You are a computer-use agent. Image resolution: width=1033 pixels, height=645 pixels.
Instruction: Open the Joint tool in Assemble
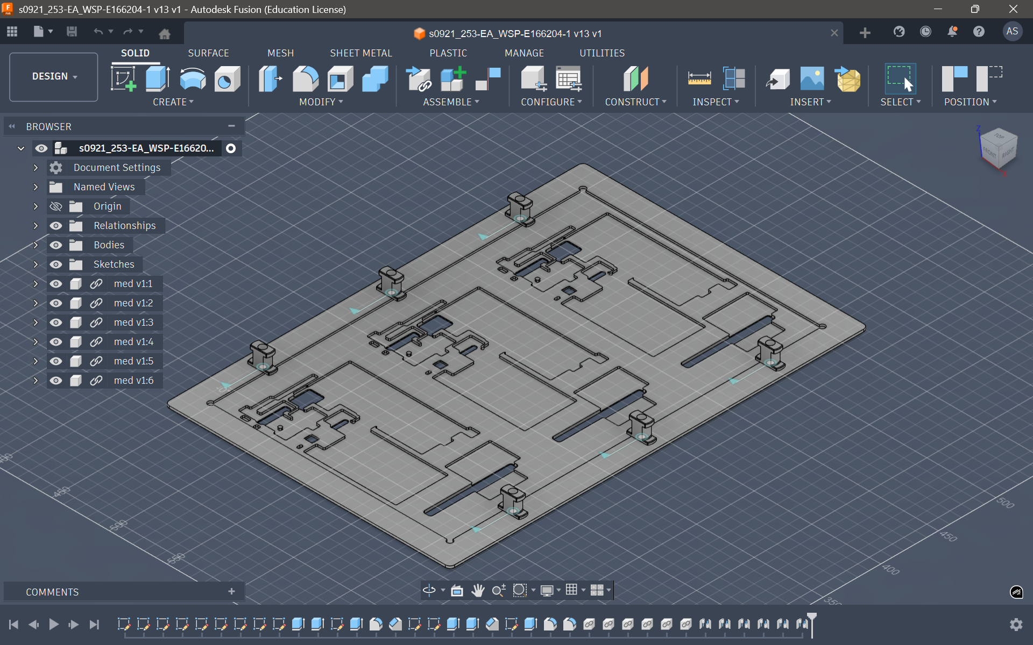(x=488, y=78)
